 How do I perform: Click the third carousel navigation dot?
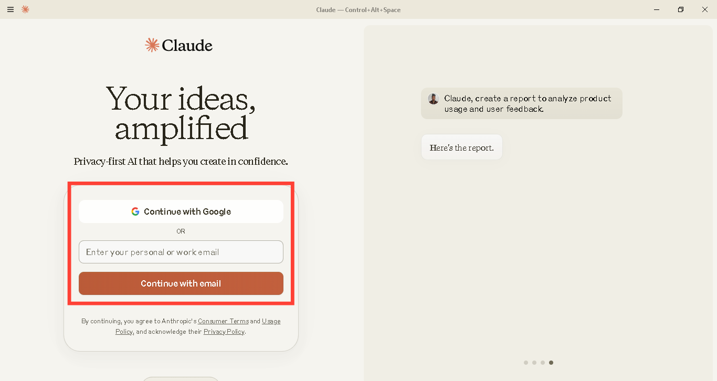pyautogui.click(x=543, y=362)
